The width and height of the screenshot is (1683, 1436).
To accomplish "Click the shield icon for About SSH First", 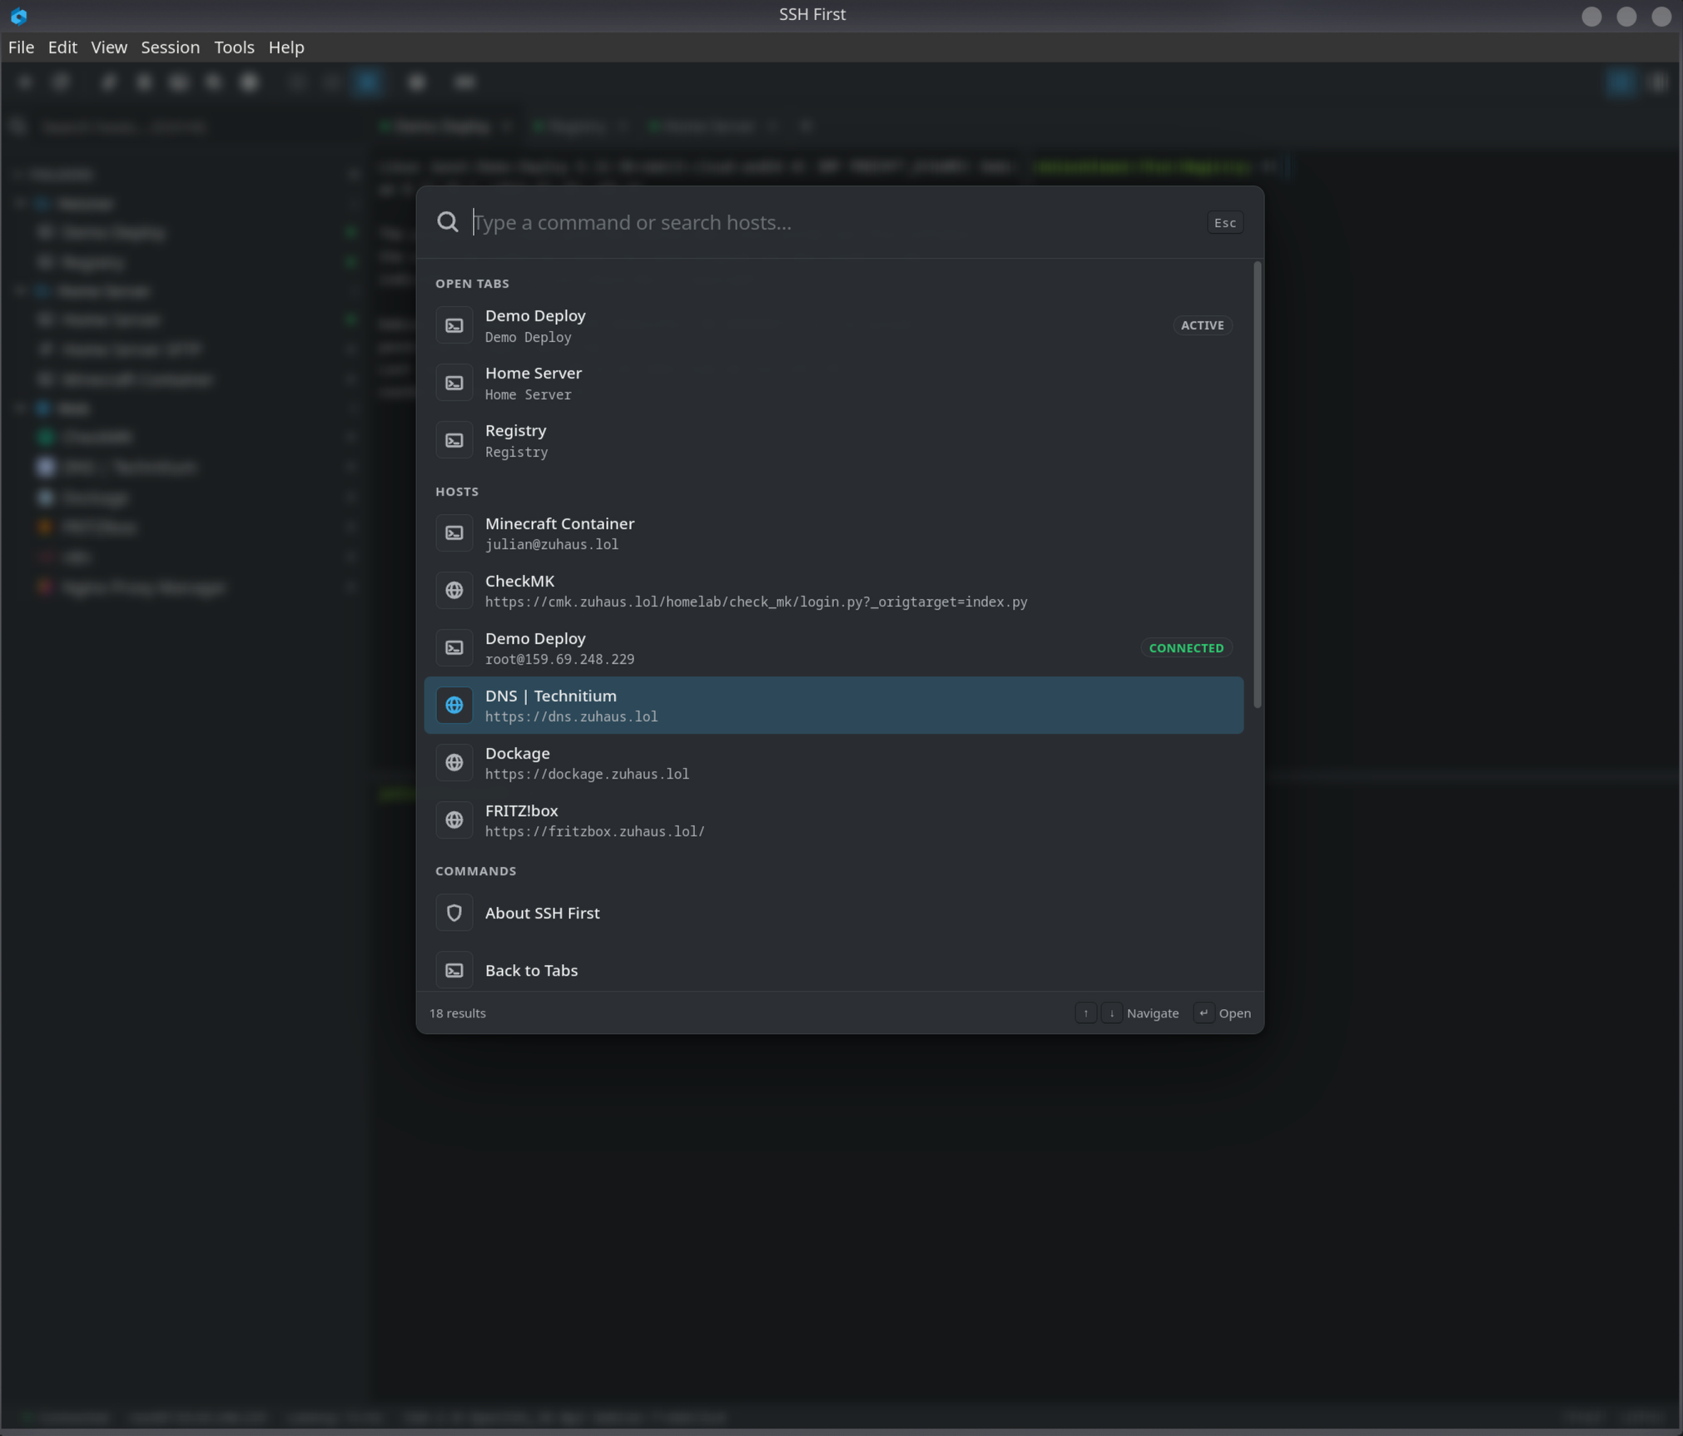I will [x=454, y=914].
